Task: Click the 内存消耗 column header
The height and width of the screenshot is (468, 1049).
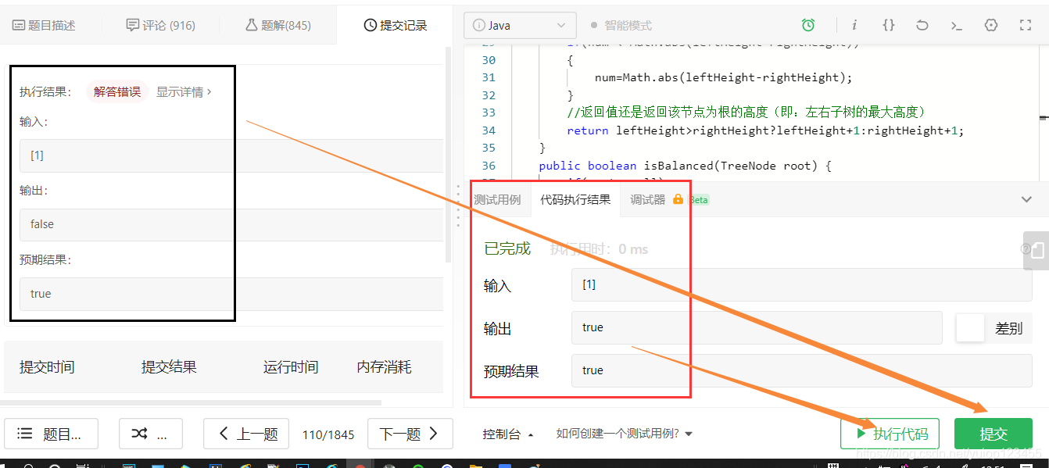Action: coord(384,367)
